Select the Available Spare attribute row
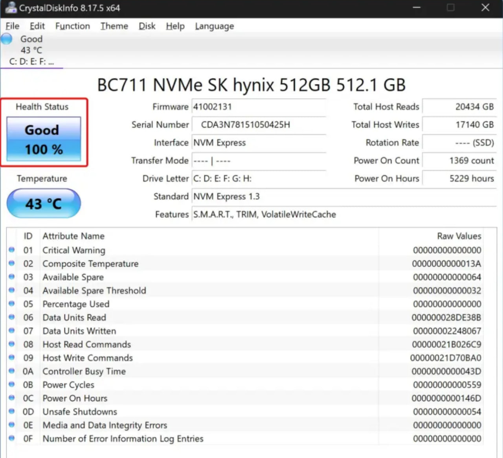The height and width of the screenshot is (458, 503). tap(73, 277)
